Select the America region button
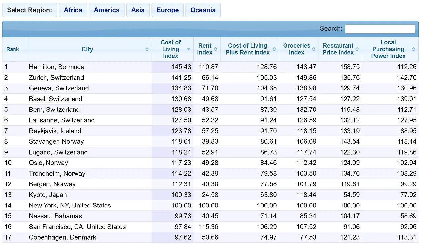This screenshot has height=244, width=422. click(106, 10)
